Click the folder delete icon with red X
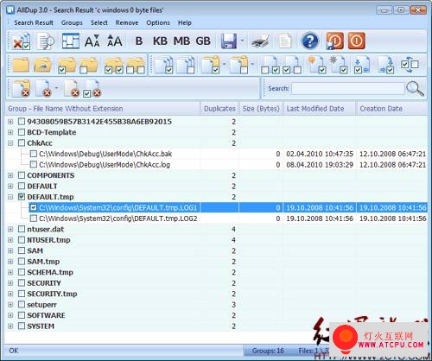This screenshot has height=361, width=432. coord(22,88)
